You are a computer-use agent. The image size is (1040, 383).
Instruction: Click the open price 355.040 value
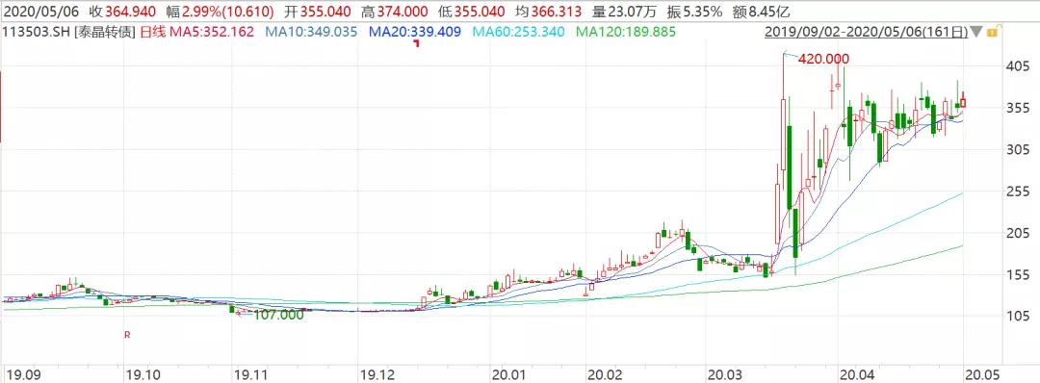(325, 12)
